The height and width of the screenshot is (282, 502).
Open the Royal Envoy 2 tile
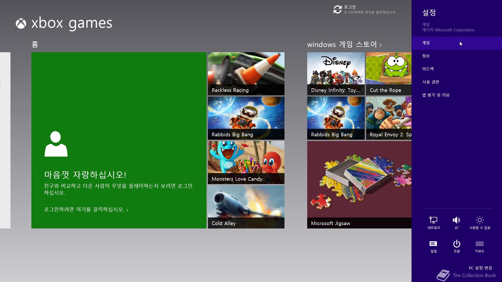tap(389, 118)
